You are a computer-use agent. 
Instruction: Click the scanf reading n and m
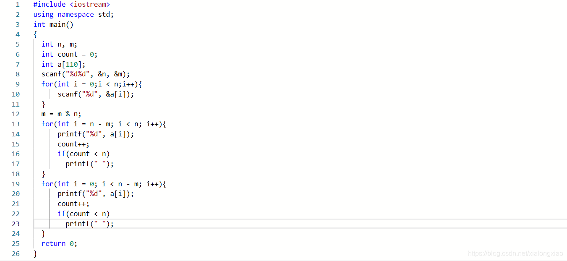pyautogui.click(x=86, y=74)
